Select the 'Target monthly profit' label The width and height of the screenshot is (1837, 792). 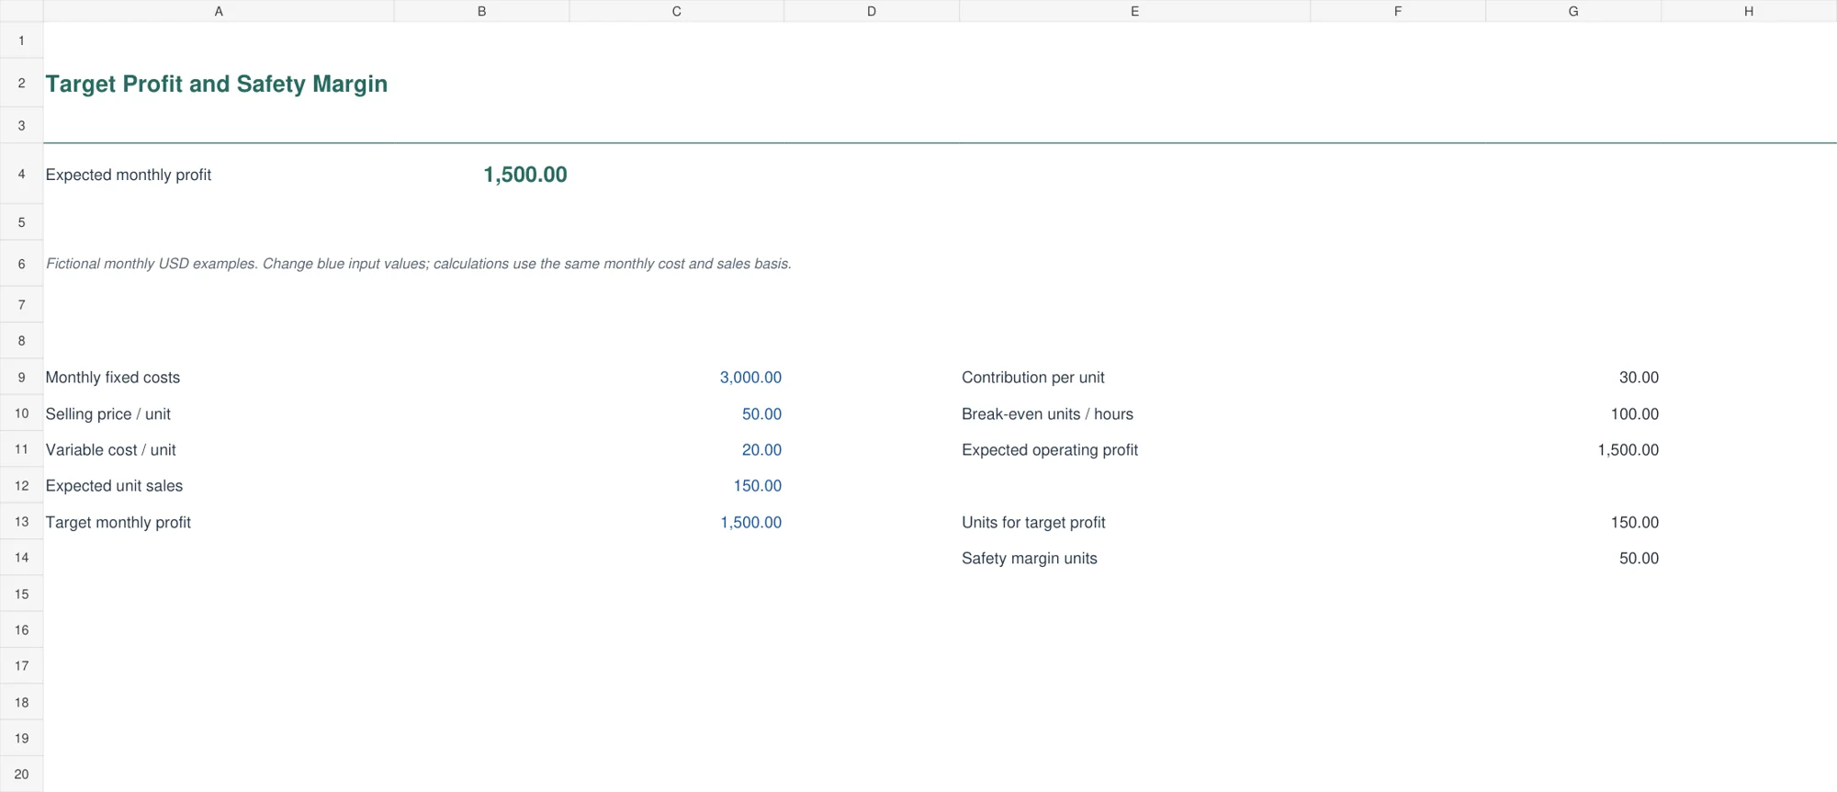[118, 523]
